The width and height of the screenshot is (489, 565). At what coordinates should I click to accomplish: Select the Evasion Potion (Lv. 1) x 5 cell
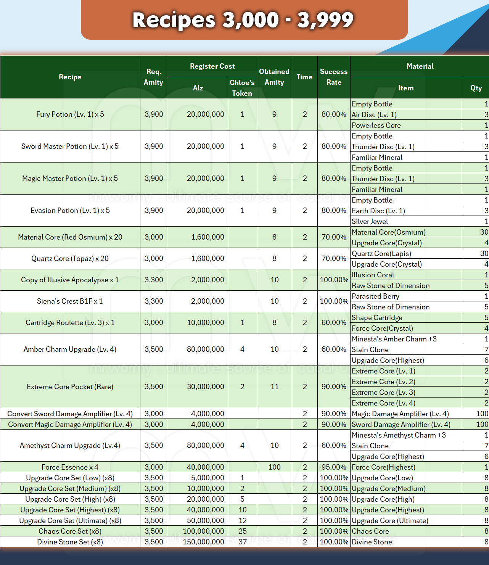pos(70,211)
